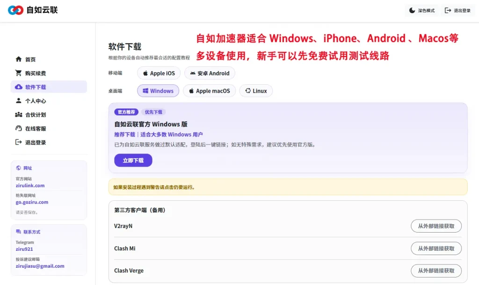The image size is (479, 285).
Task: Get Clash Mi from external link
Action: pos(436,248)
